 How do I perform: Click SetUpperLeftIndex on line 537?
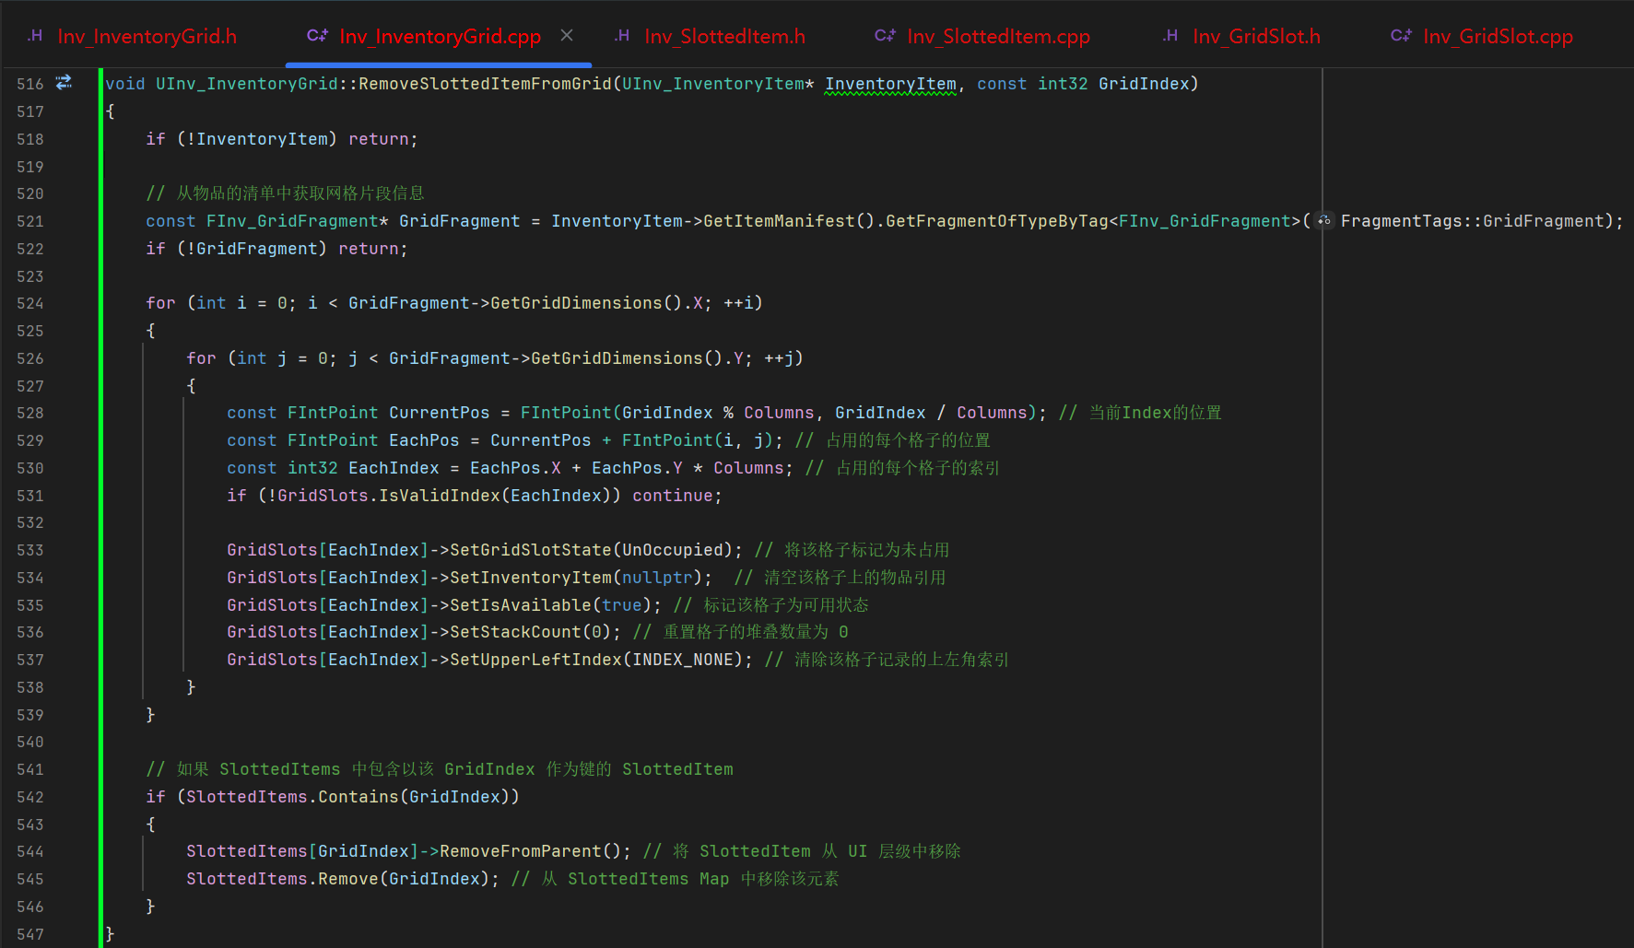click(x=535, y=660)
